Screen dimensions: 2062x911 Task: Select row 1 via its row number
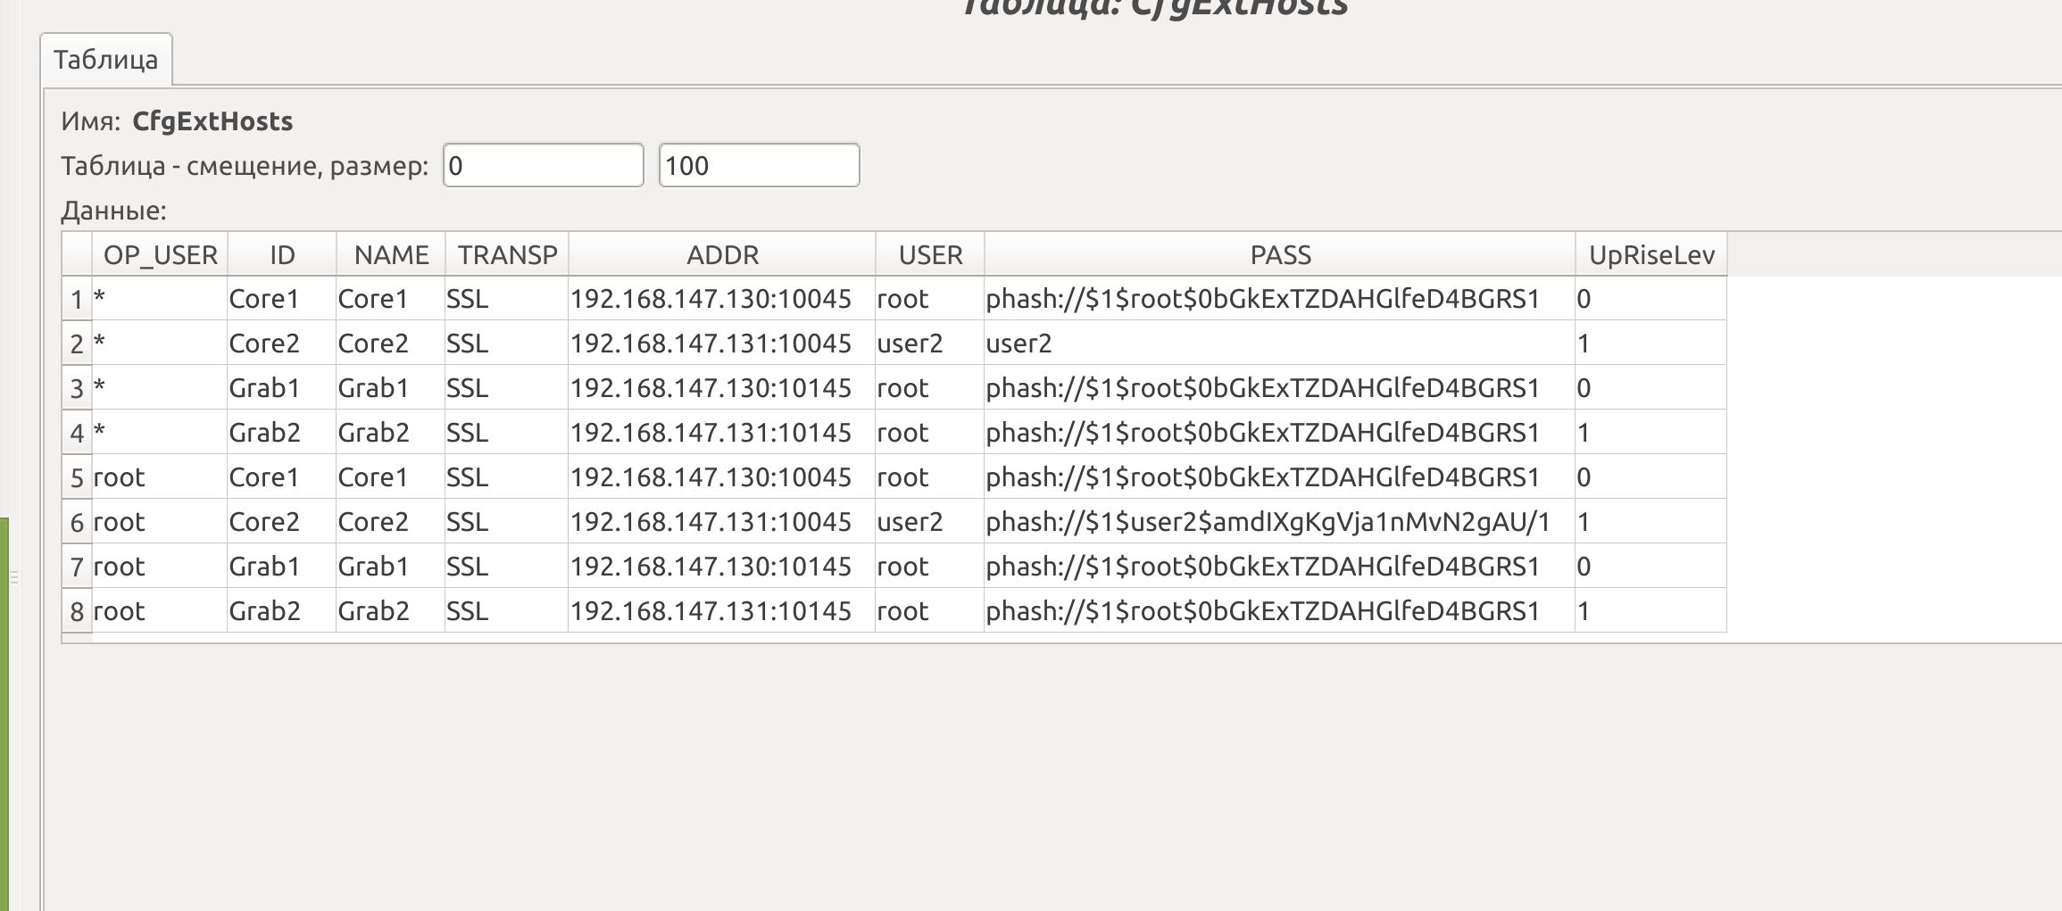(x=77, y=300)
